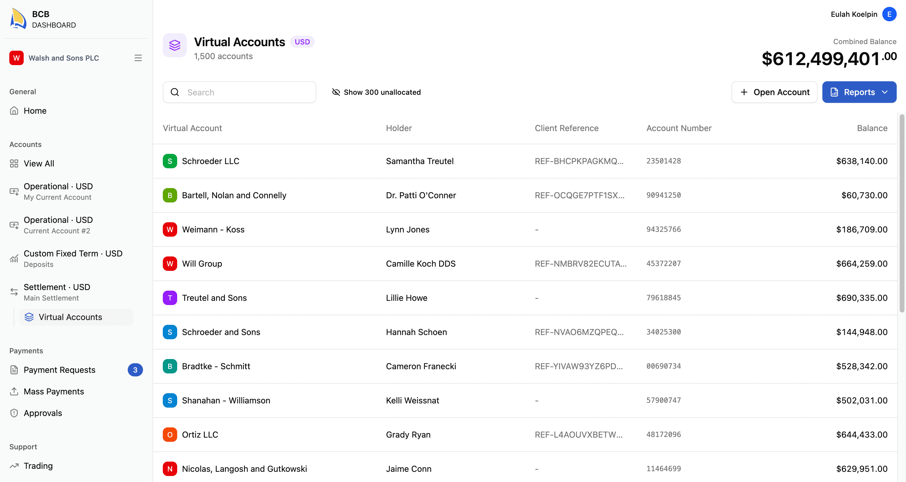Viewport: 906px width, 482px height.
Task: Toggle the sidebar hamburger menu icon
Action: click(x=138, y=58)
